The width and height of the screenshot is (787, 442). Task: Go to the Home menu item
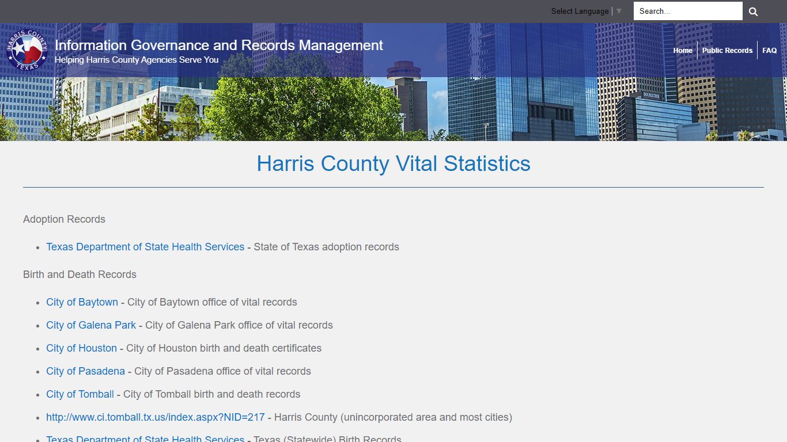pyautogui.click(x=683, y=51)
